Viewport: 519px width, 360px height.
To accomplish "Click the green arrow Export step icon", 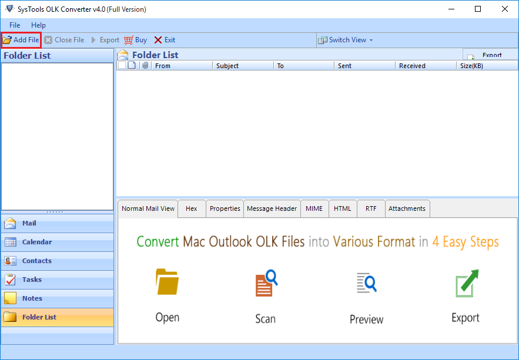I will 467,283.
